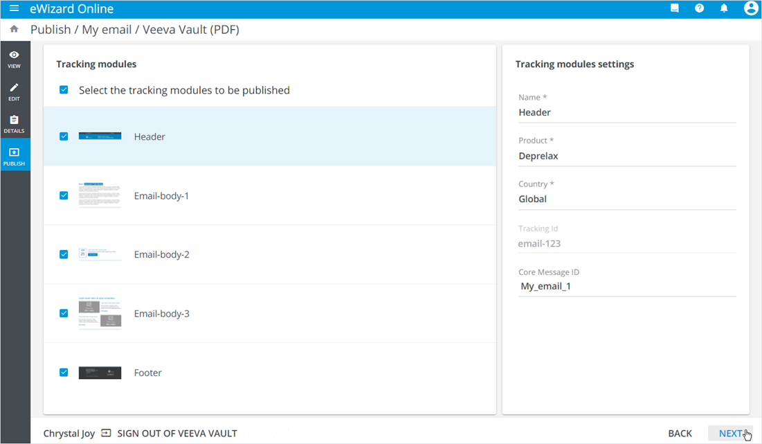
Task: Show notifications via bell icon
Action: pos(724,9)
